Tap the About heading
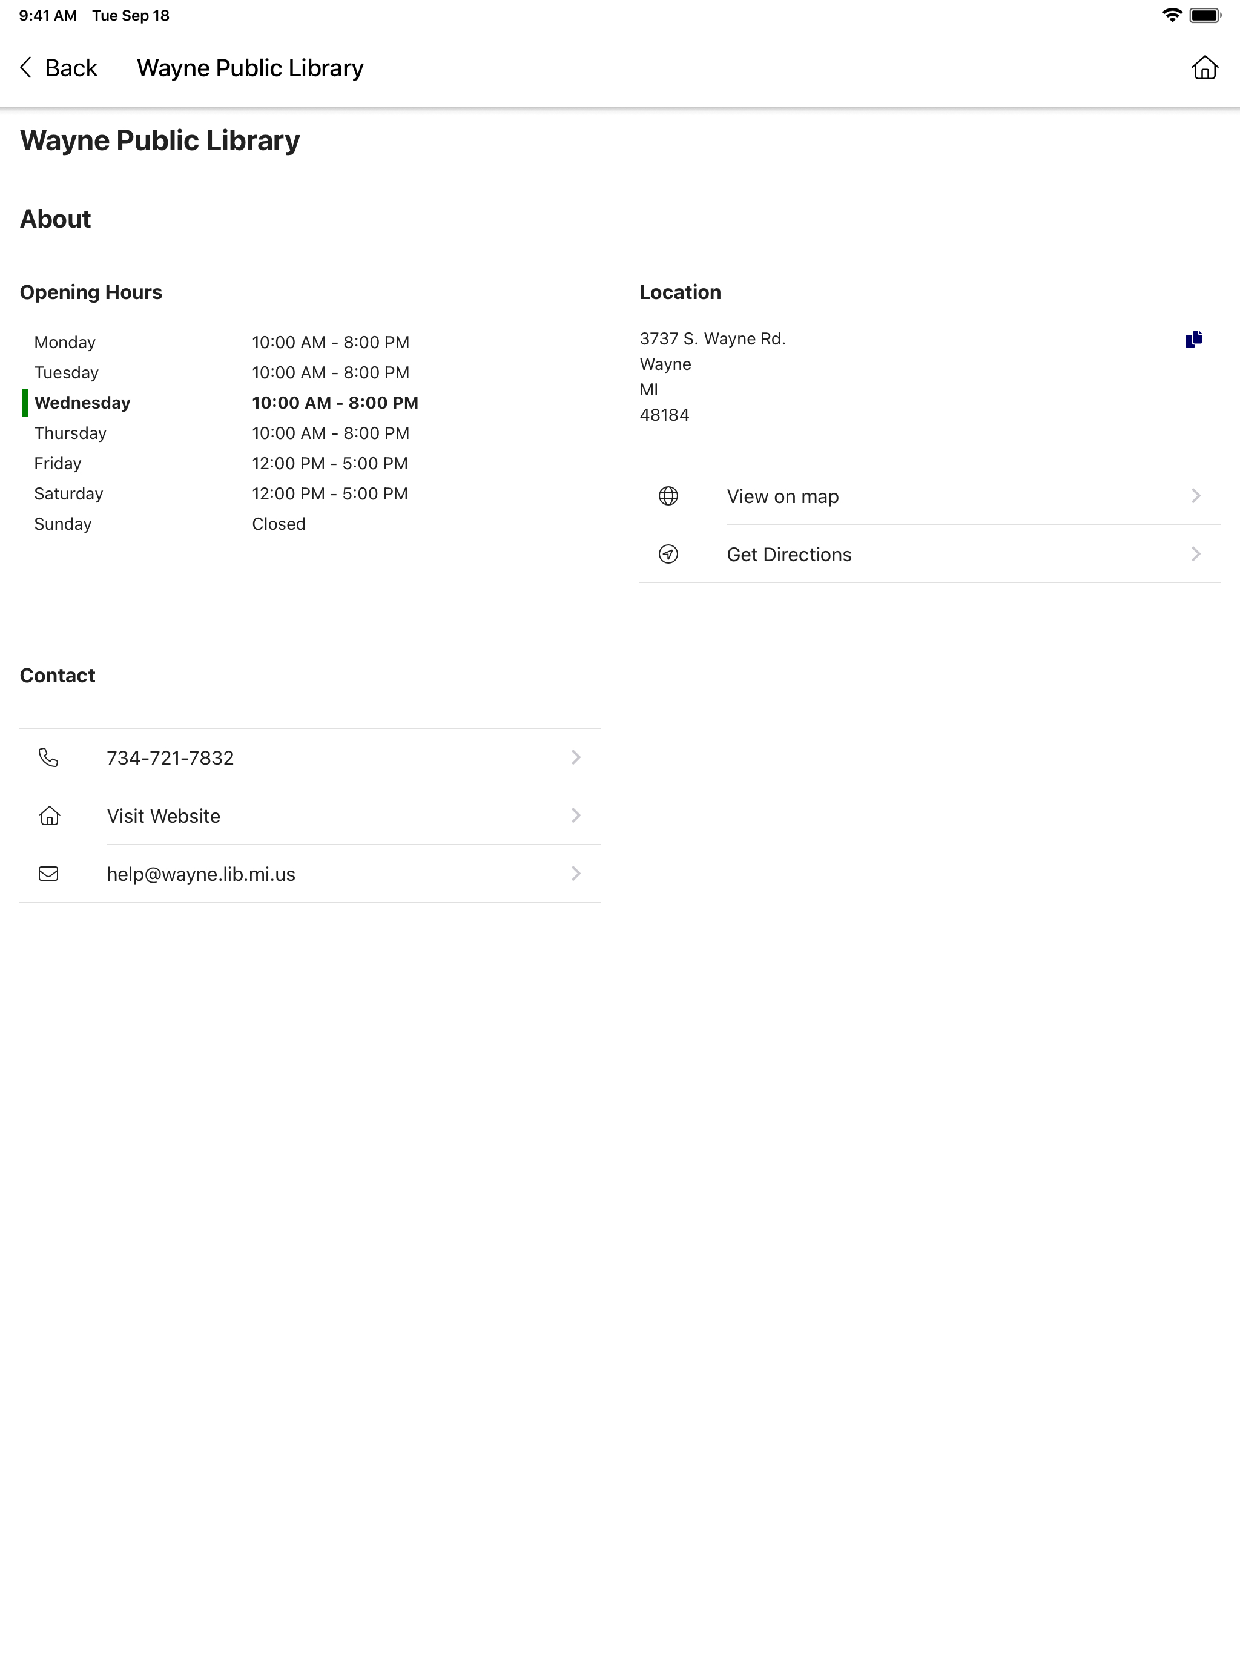Viewport: 1240px width, 1654px height. coord(55,219)
